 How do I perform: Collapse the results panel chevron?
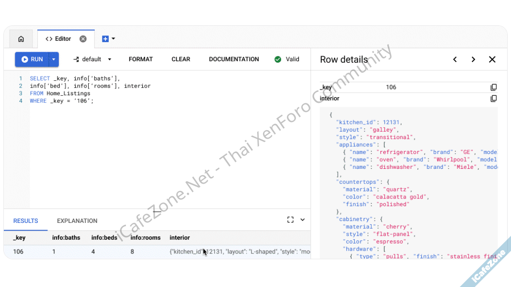(303, 220)
